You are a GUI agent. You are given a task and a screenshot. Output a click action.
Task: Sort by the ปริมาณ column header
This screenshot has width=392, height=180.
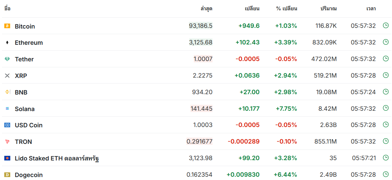(328, 9)
